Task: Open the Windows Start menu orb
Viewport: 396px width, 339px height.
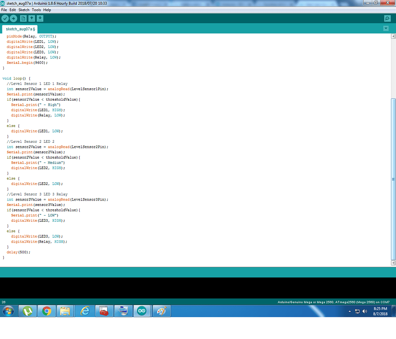Action: click(x=9, y=311)
